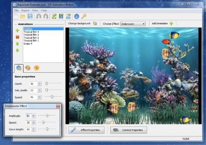The image size is (206, 145).
Task: Click the golden key registration icon
Action: pos(84,16)
